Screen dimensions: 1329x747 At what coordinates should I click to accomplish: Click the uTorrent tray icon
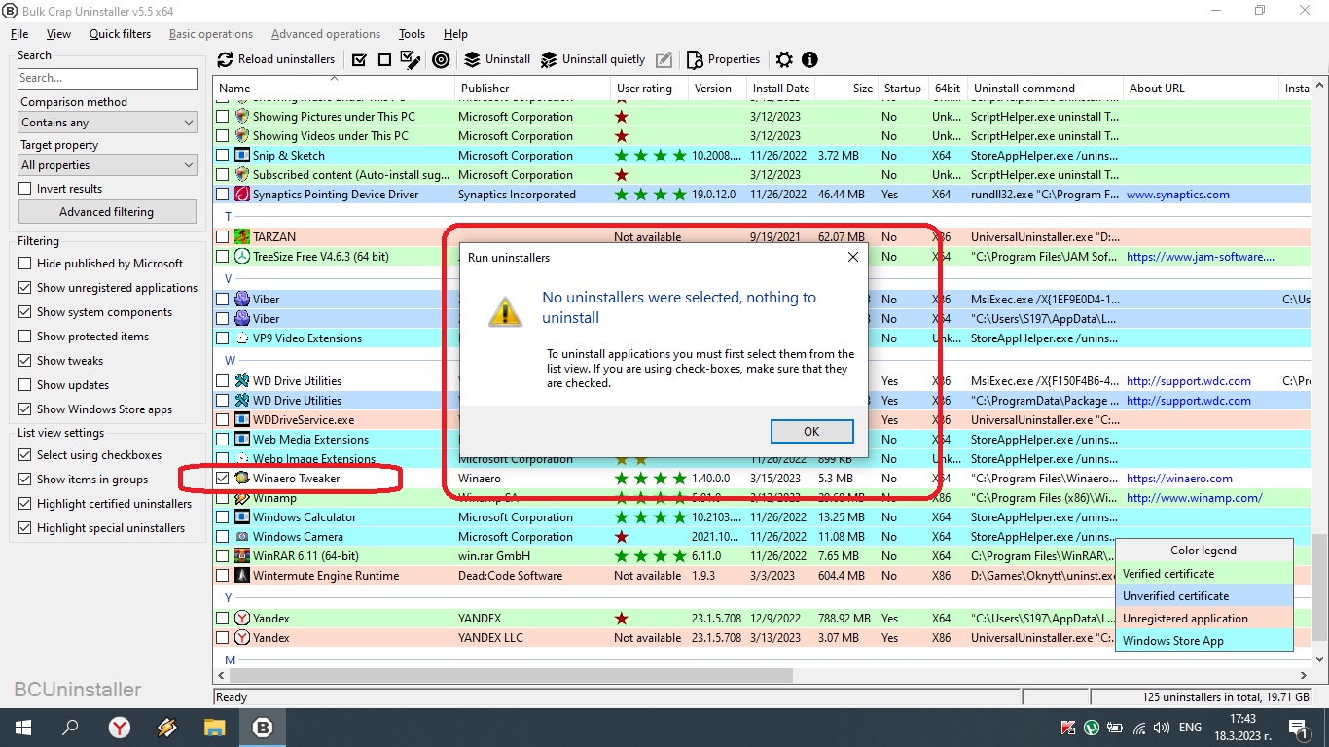click(x=1092, y=728)
